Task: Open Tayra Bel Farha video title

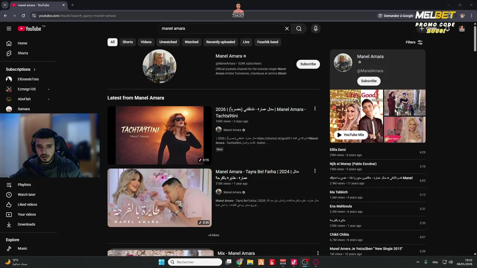Action: [257, 175]
